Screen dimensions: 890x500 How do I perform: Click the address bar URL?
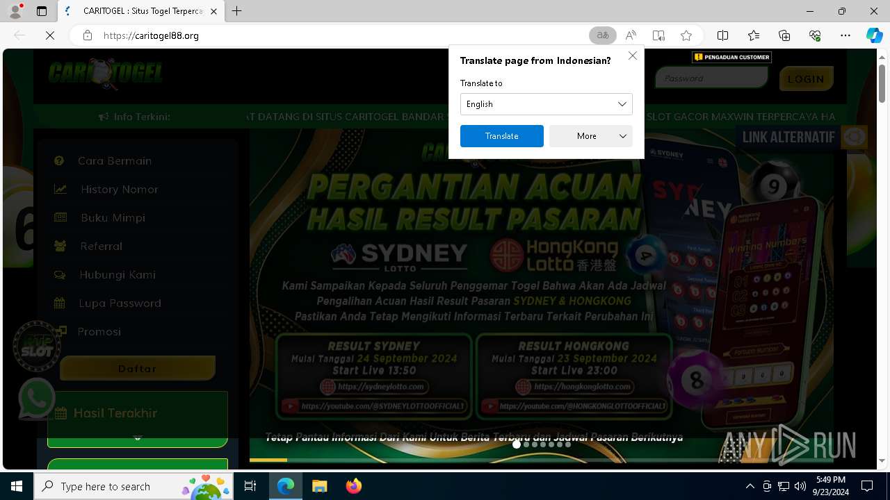151,35
